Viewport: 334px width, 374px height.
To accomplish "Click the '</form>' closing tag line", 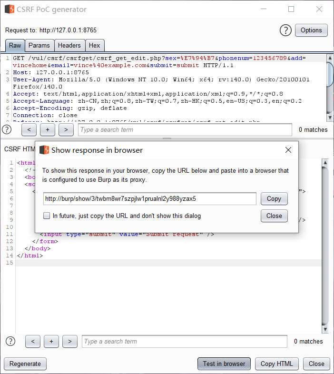I will (x=45, y=241).
